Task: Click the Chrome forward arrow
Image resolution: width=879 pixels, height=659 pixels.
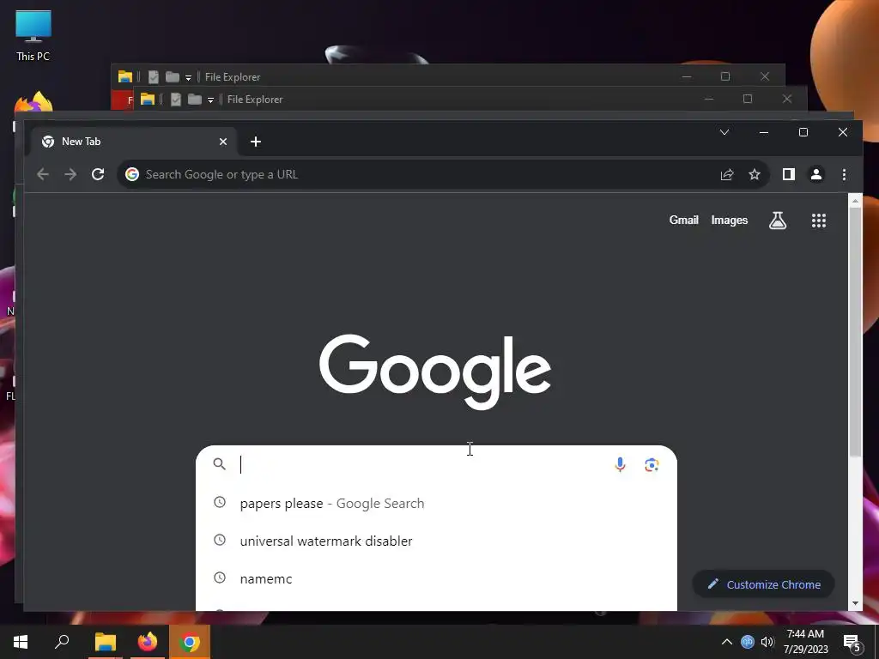Action: pyautogui.click(x=70, y=174)
